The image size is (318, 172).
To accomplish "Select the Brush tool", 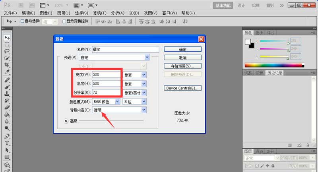I will pyautogui.click(x=7, y=87).
